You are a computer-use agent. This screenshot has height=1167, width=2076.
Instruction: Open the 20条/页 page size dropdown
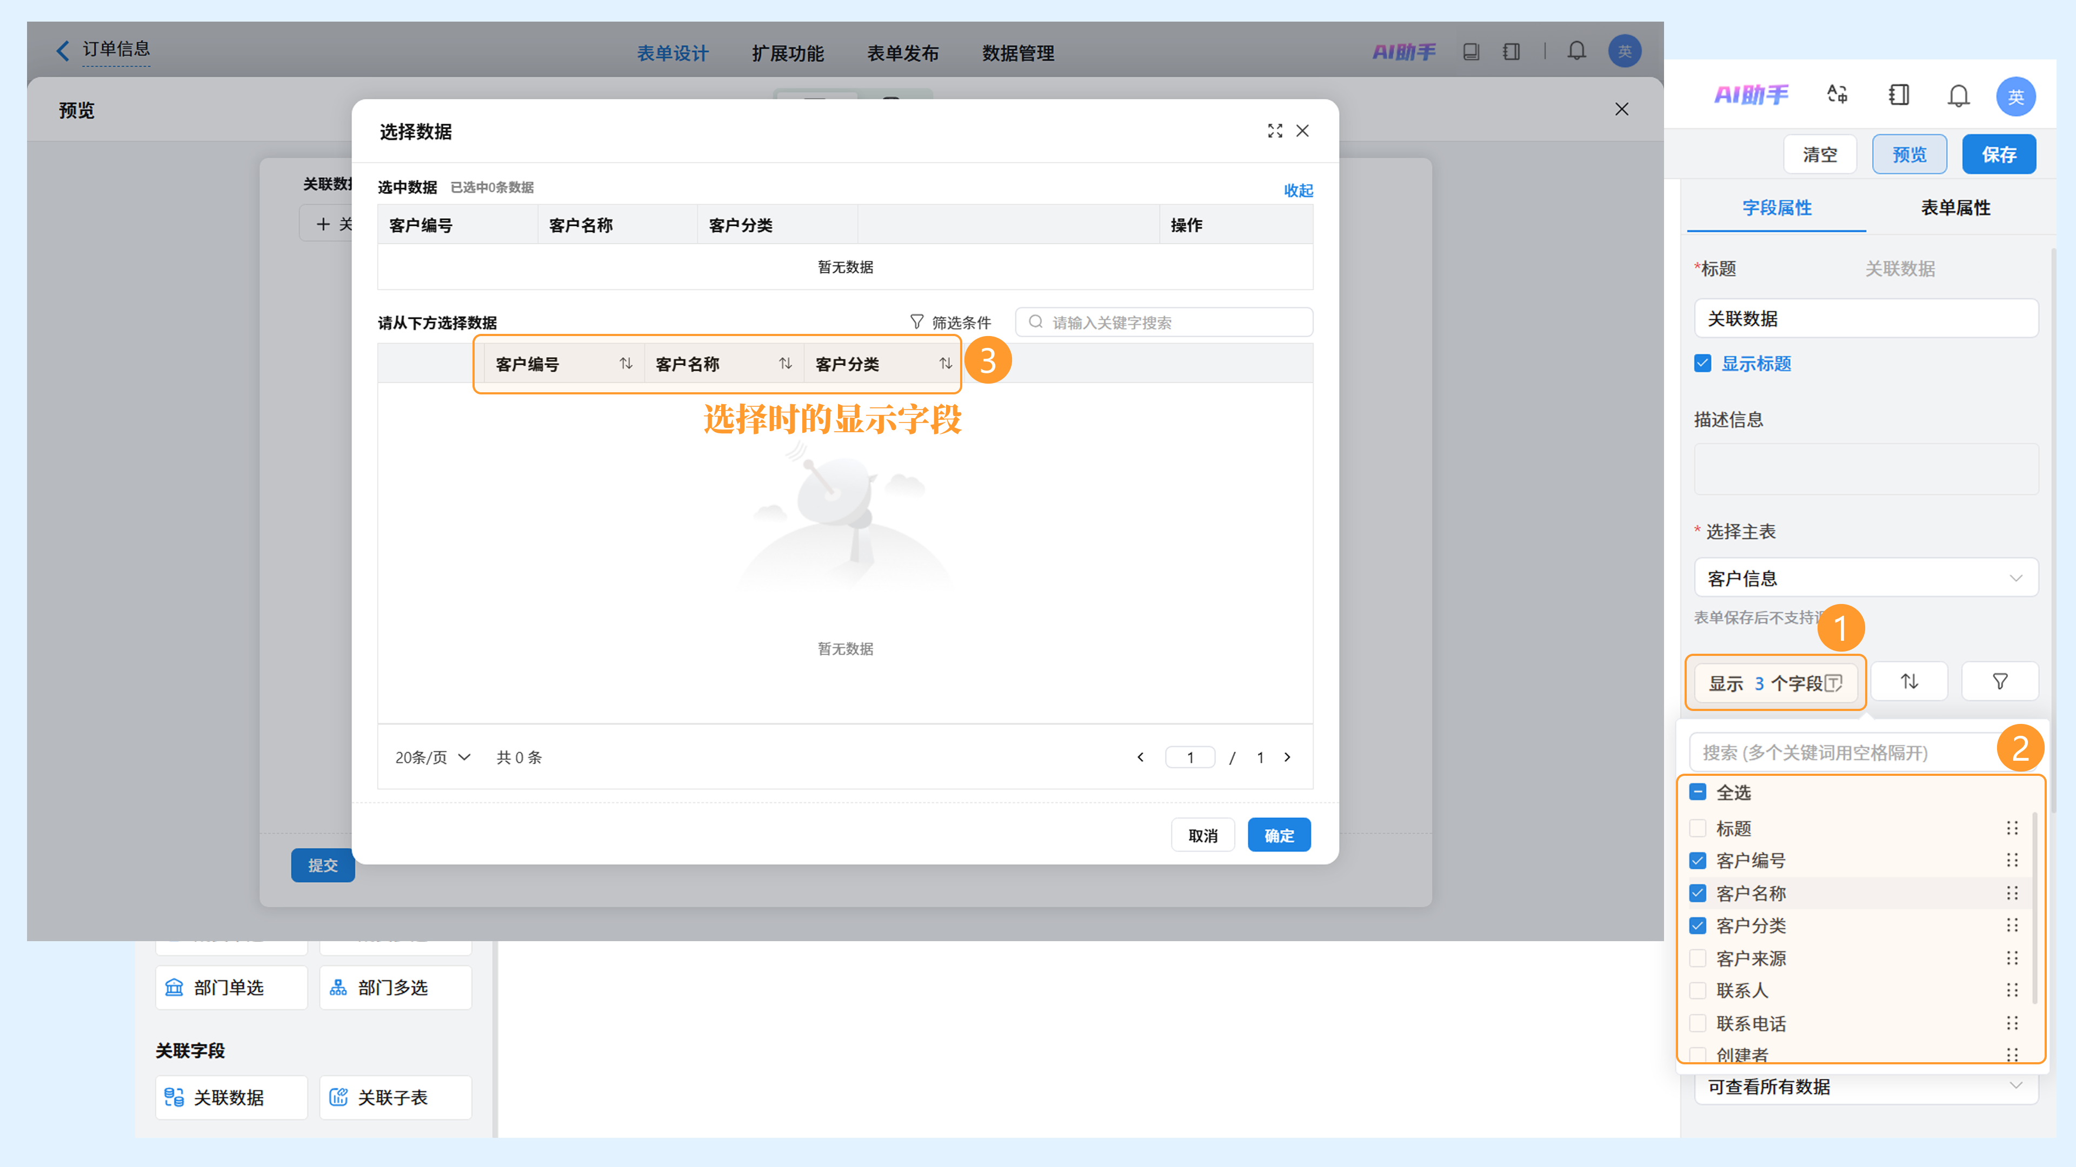tap(432, 757)
